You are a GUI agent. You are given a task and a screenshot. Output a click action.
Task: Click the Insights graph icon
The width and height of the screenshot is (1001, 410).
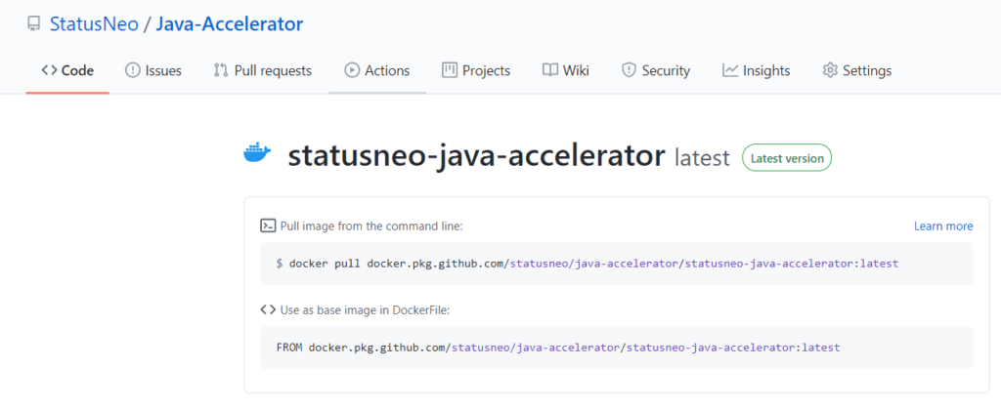click(x=730, y=70)
